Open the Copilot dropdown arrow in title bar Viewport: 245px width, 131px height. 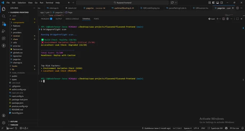point(176,3)
